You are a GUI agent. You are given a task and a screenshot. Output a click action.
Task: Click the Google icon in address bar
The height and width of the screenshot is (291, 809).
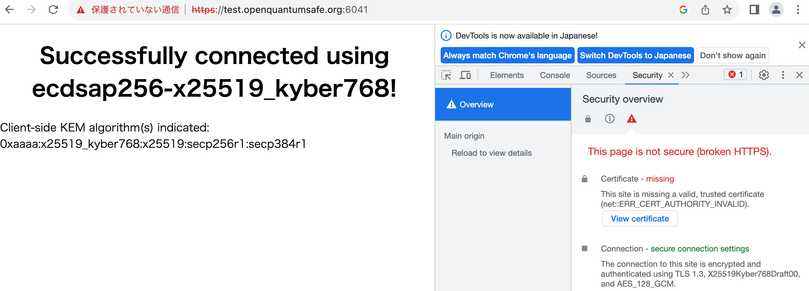pyautogui.click(x=683, y=10)
